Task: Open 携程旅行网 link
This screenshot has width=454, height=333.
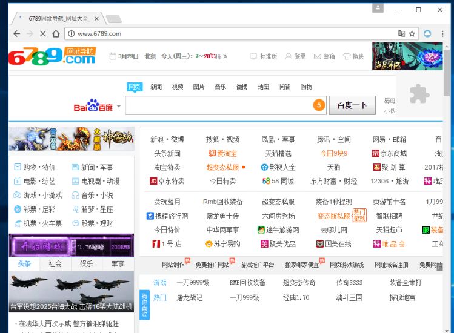Action: pos(167,216)
